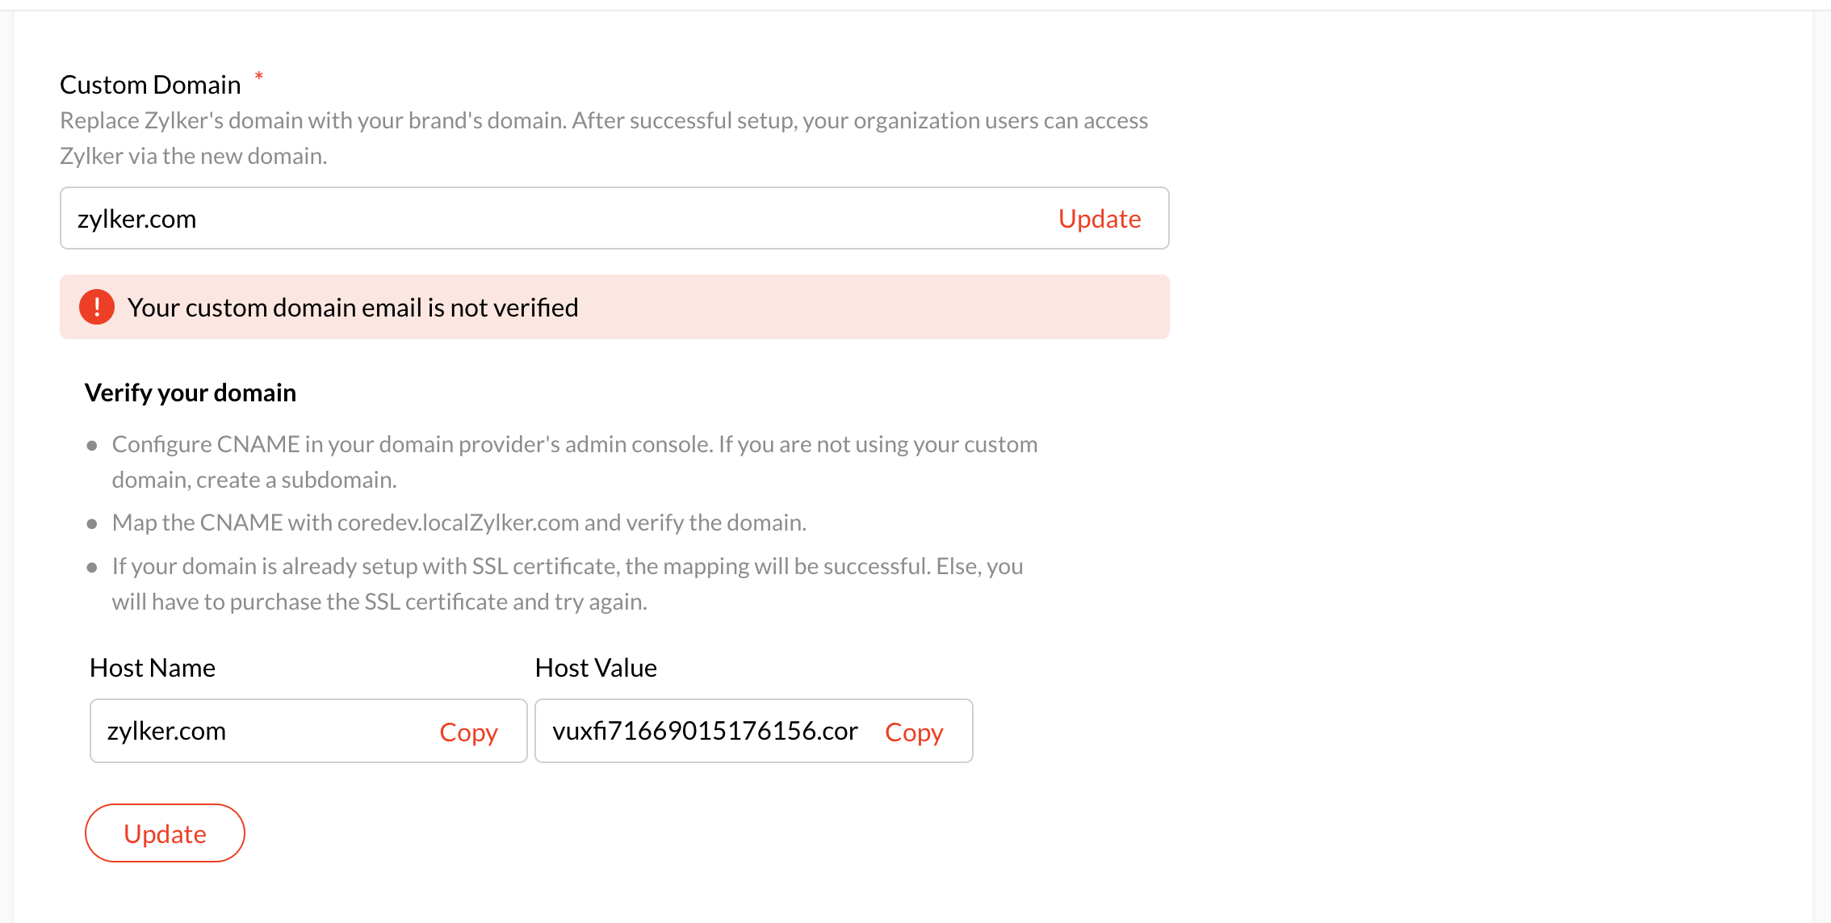Click bullet dot beside SSL certificate instruction
This screenshot has width=1831, height=923.
(92, 568)
